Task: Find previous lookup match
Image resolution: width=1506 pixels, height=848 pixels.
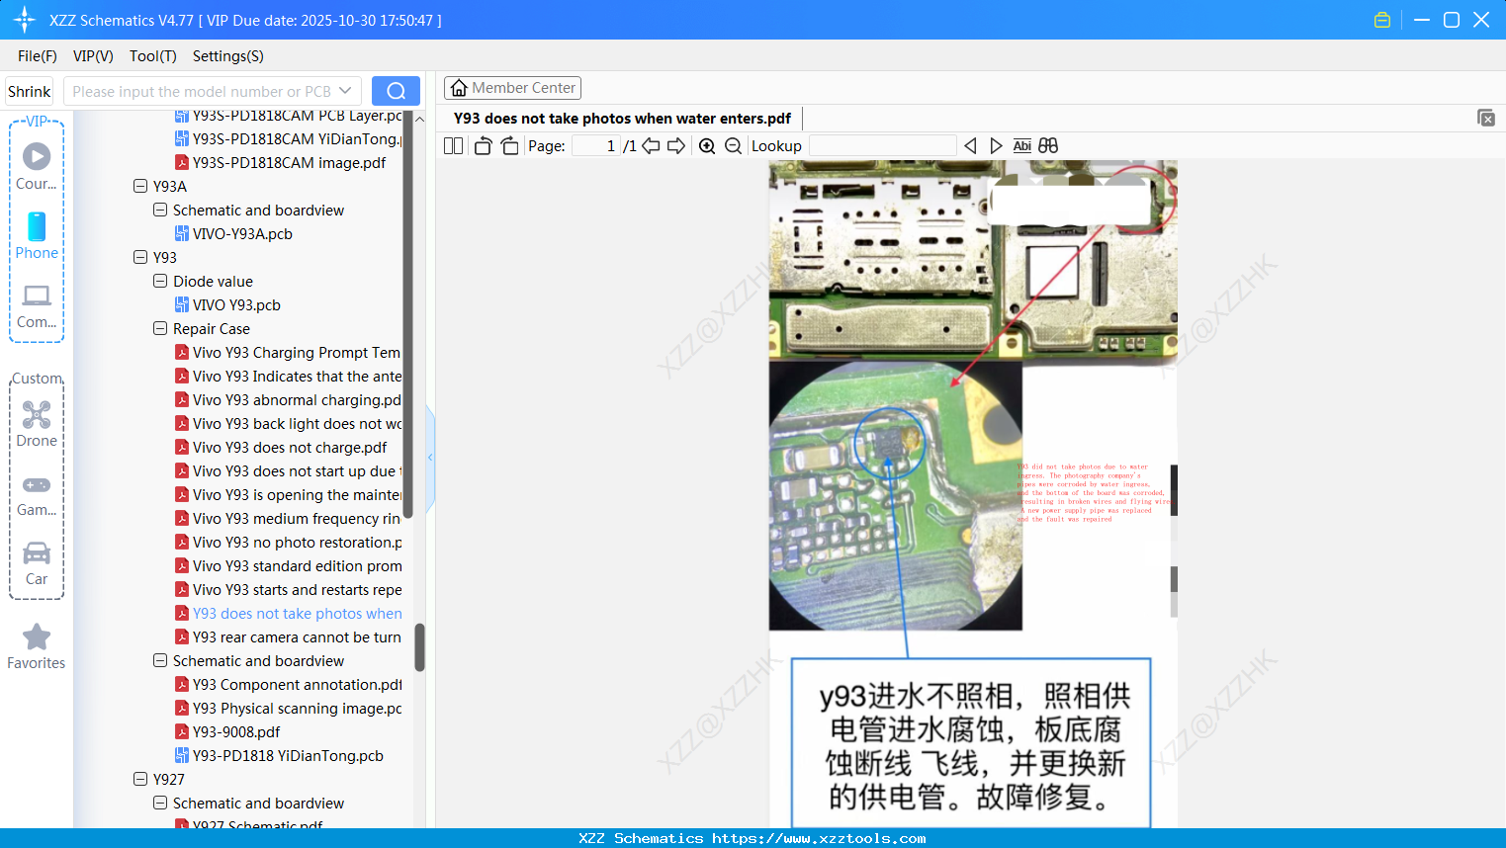Action: (970, 146)
